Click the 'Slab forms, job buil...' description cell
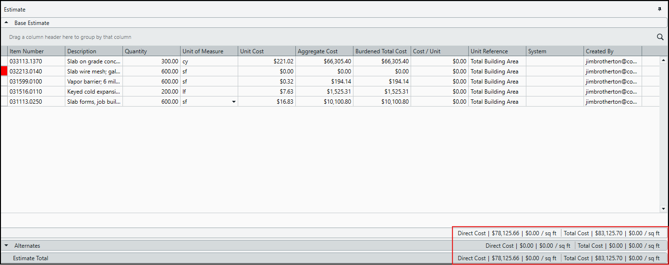 click(x=94, y=102)
